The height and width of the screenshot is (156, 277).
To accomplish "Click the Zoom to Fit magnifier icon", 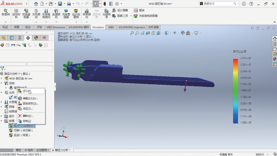I will [x=132, y=33].
